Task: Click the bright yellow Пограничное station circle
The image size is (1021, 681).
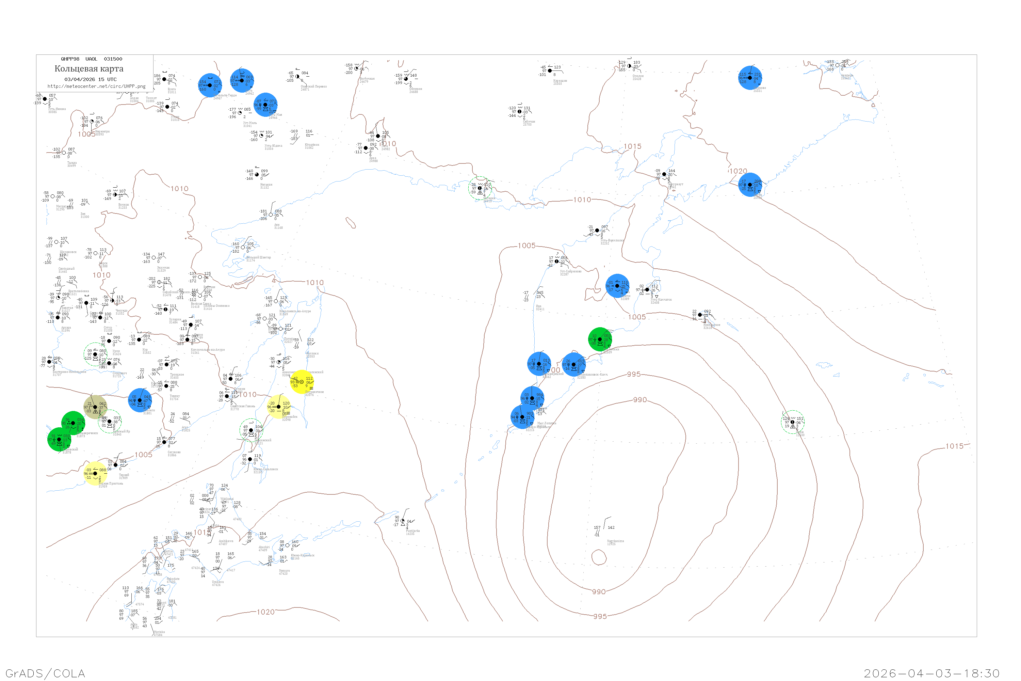Action: (302, 382)
